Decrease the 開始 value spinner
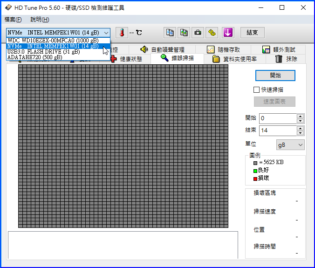315x268 pixels. [x=301, y=121]
